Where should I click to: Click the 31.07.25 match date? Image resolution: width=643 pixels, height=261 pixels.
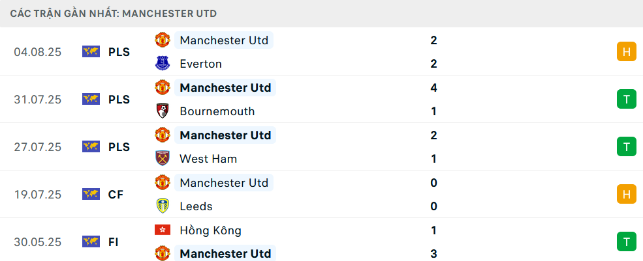(38, 100)
